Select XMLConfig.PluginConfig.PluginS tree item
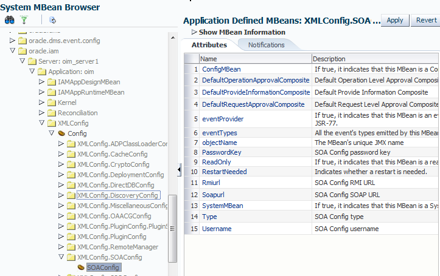The height and width of the screenshot is (276, 440). pos(122,226)
